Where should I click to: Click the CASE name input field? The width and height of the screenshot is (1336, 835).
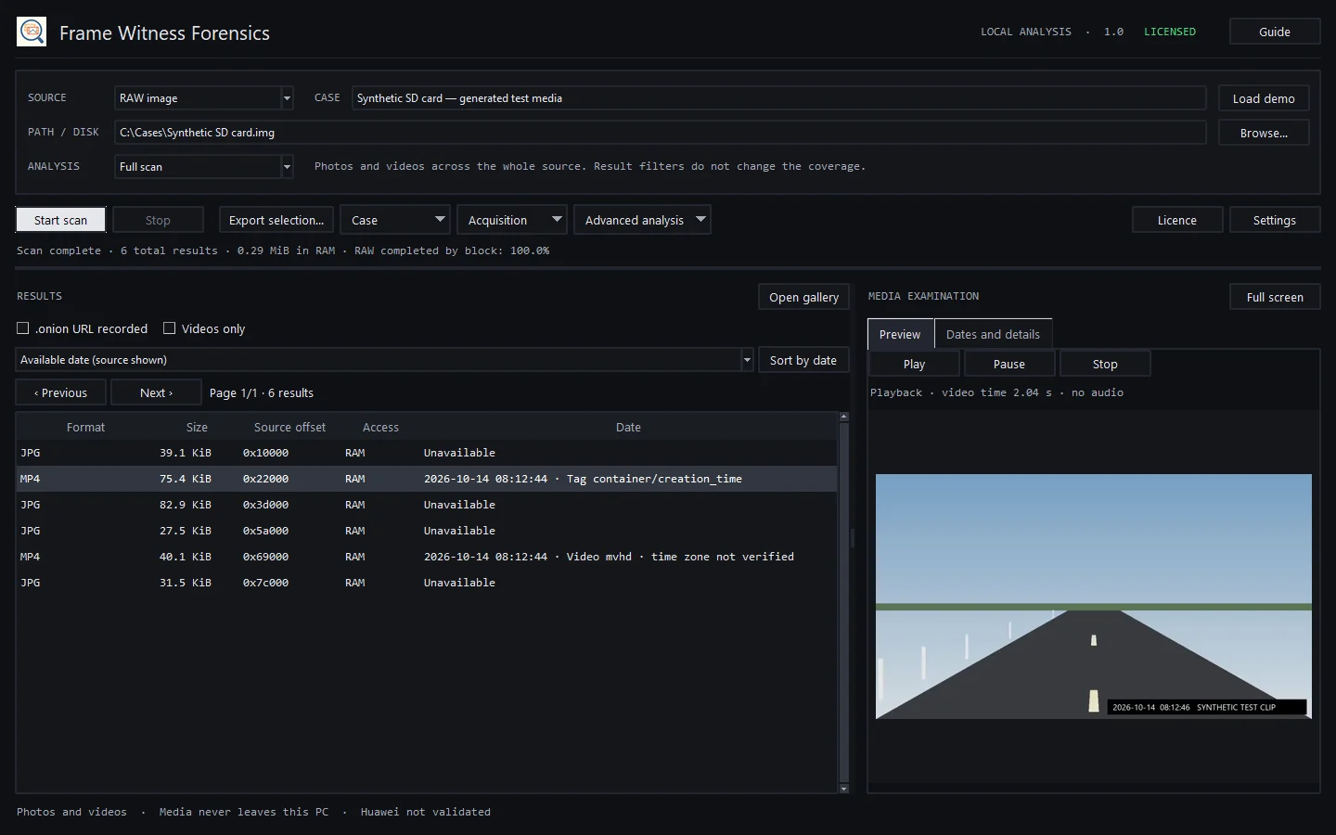click(x=778, y=97)
